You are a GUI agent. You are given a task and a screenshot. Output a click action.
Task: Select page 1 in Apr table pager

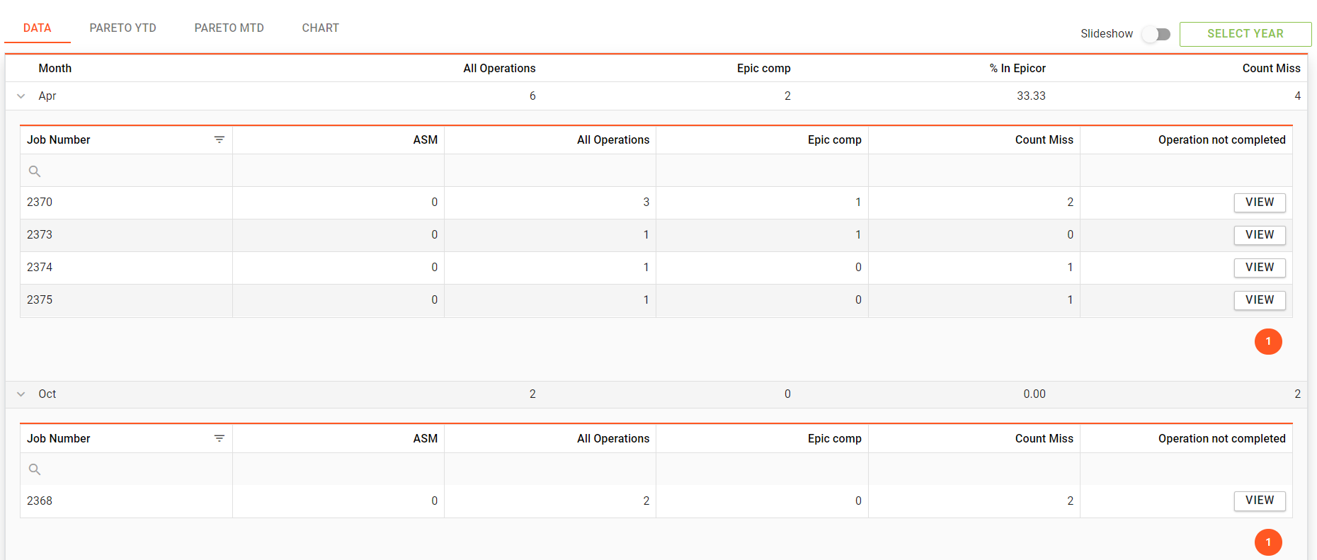pos(1267,342)
